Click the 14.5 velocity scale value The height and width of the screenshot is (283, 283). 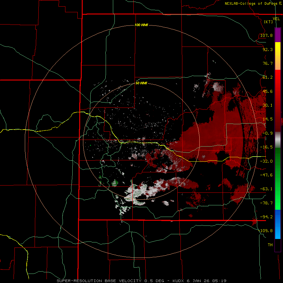point(268,119)
